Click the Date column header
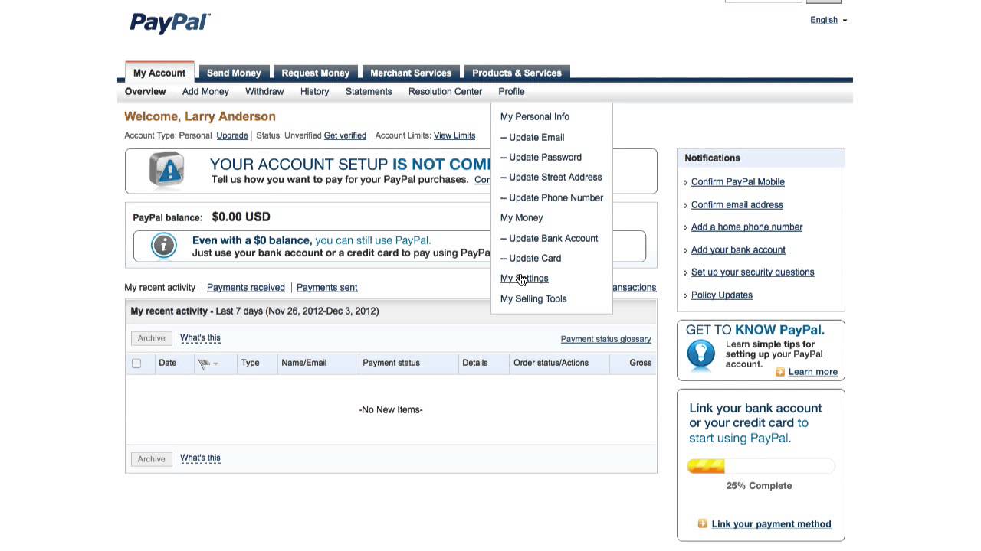Viewport: 981px width, 551px height. (168, 363)
